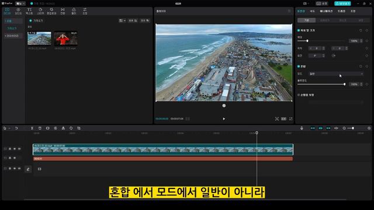Switch to the Tracking tab in inspector

pos(341,11)
